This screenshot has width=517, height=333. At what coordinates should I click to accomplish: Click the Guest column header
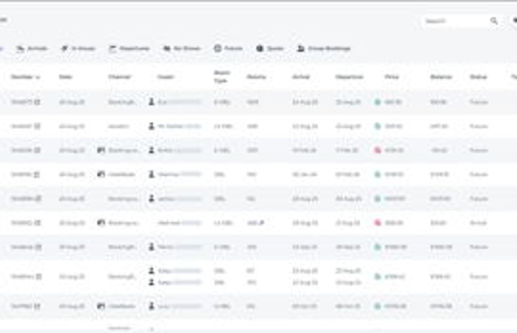[x=165, y=77]
